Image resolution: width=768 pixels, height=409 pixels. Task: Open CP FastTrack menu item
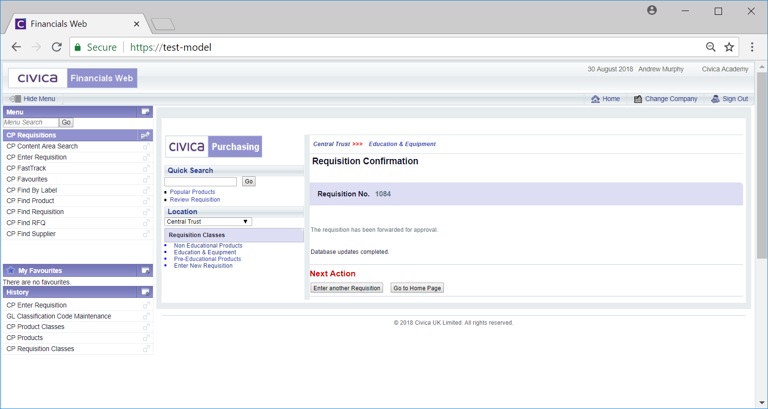[26, 168]
